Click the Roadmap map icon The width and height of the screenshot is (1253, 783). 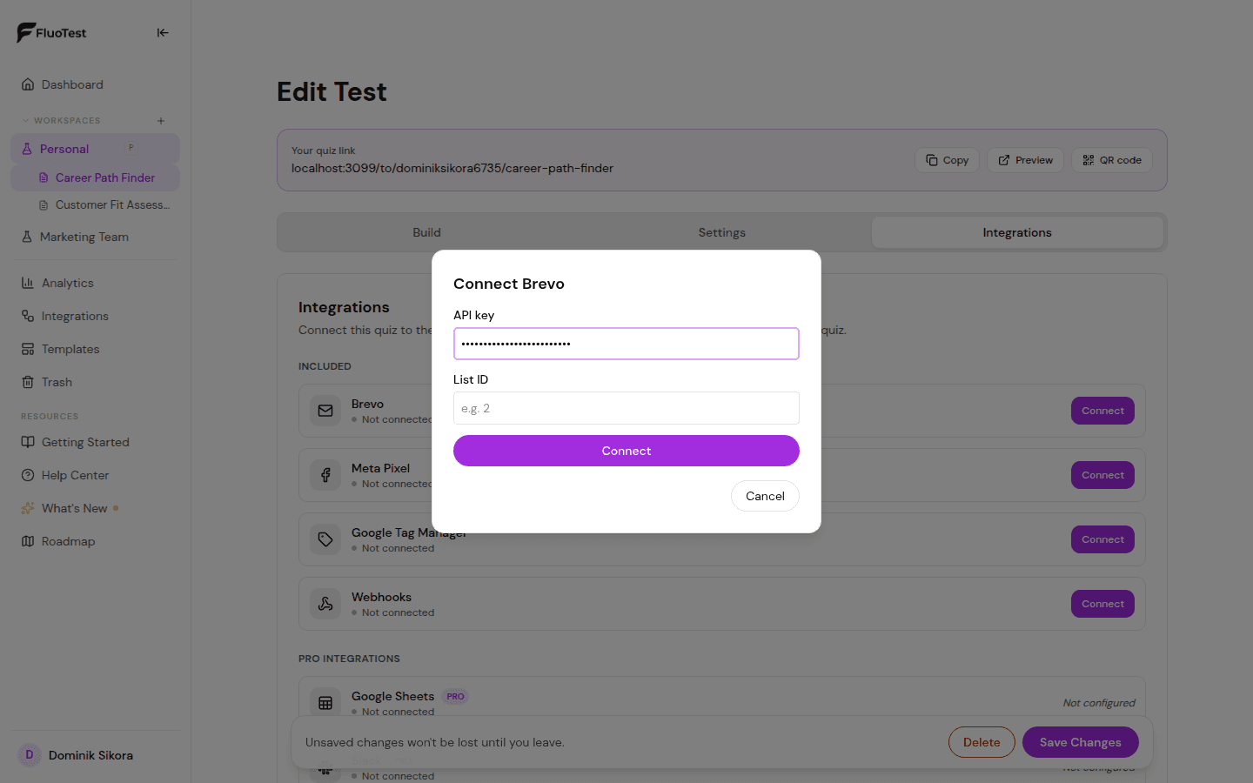[x=28, y=541]
